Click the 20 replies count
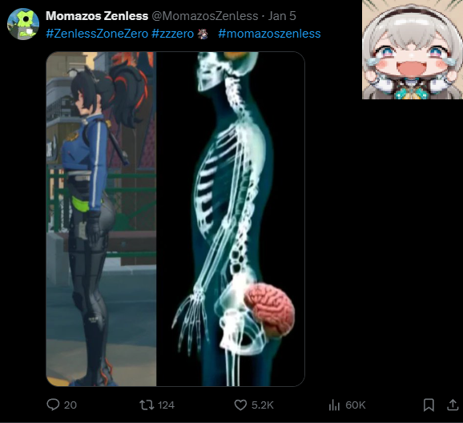 (x=70, y=405)
